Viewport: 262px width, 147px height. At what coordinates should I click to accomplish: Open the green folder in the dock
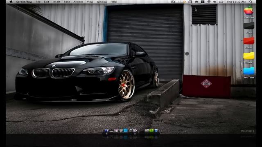pos(151,131)
